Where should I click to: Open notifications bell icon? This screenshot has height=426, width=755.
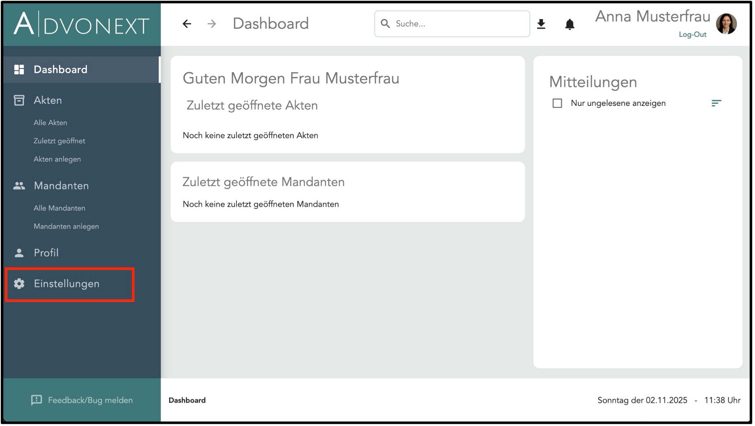pyautogui.click(x=569, y=24)
